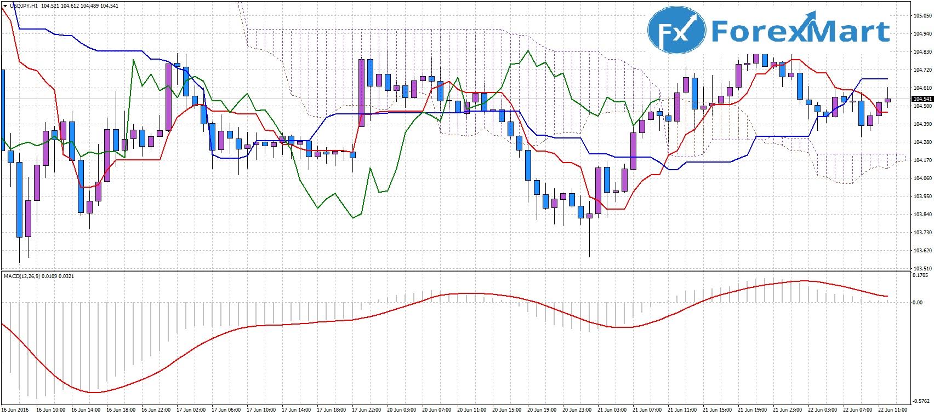This screenshot has height=416, width=934.
Task: Click the 105.050 price axis label
Action: click(x=923, y=16)
